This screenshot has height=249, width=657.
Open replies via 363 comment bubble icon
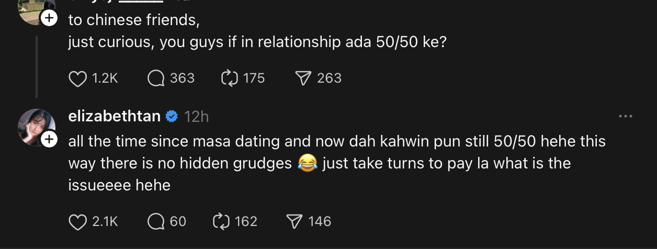click(155, 78)
